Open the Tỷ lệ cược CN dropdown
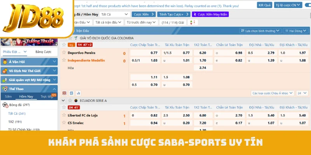The image size is (311, 155). tap(288, 5)
